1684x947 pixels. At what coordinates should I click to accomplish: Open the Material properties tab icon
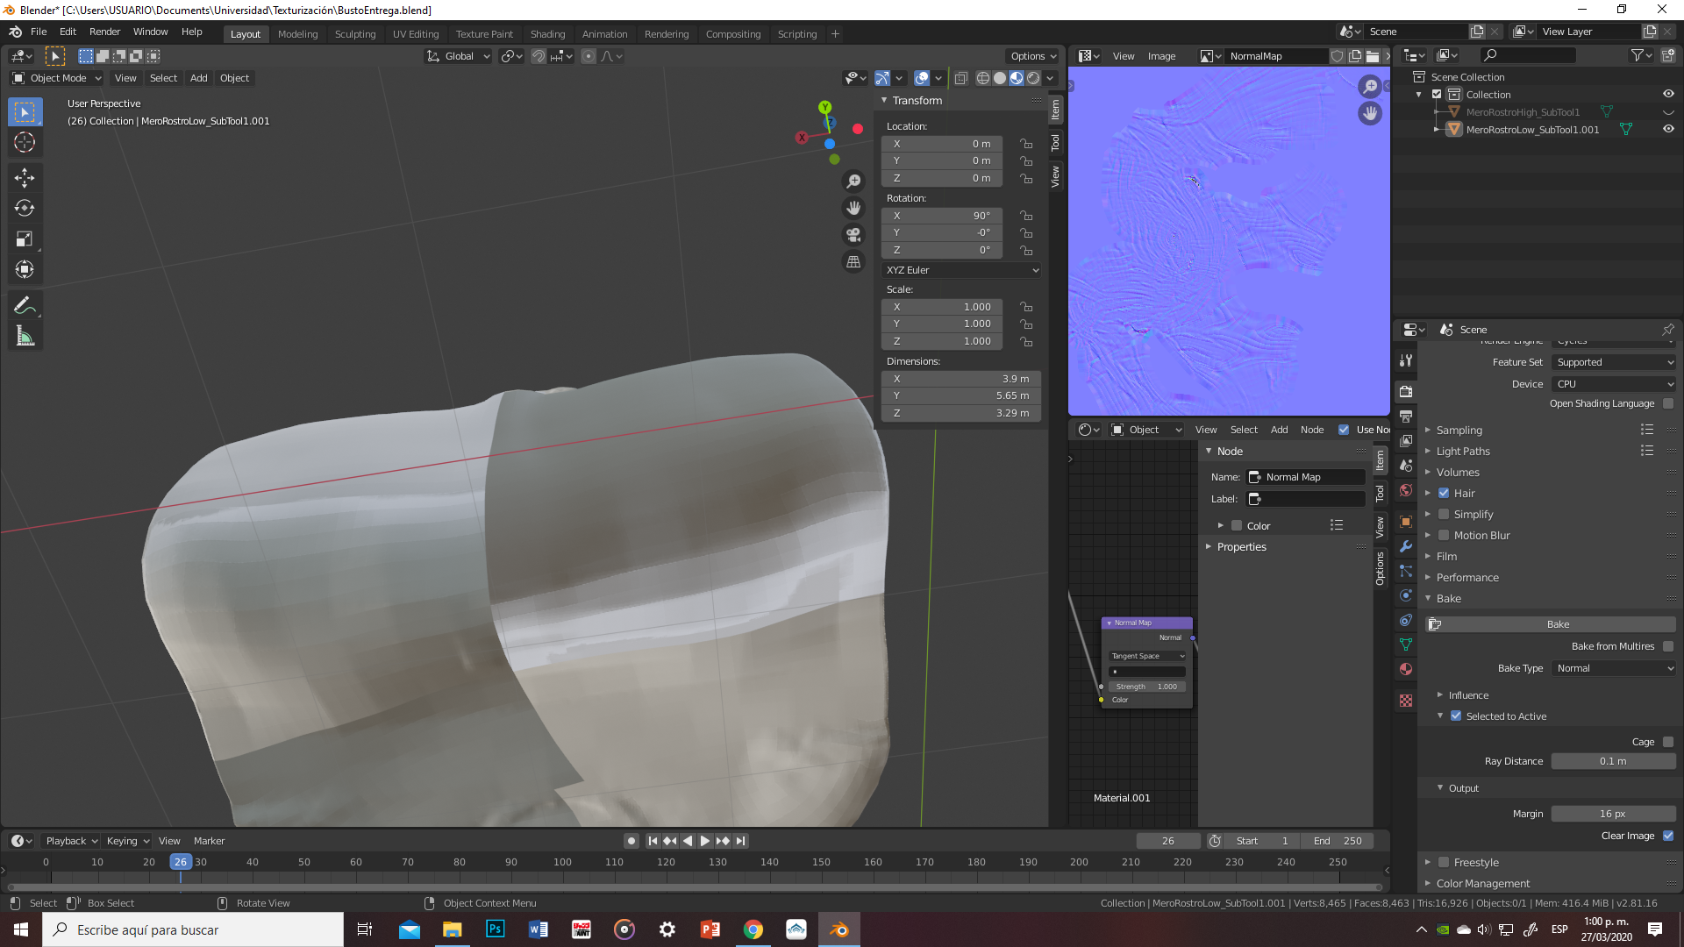[x=1406, y=669]
